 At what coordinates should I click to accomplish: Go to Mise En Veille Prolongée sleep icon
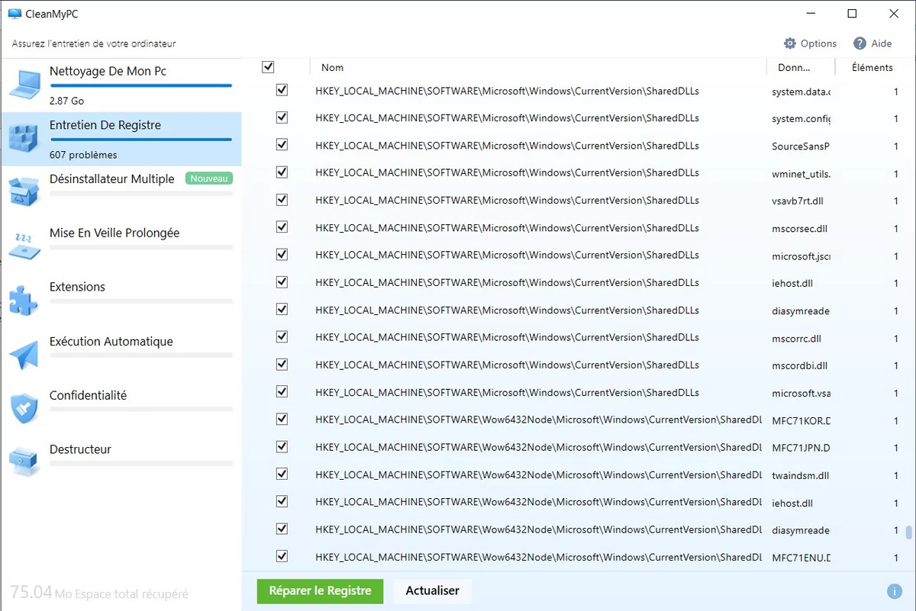pos(24,246)
